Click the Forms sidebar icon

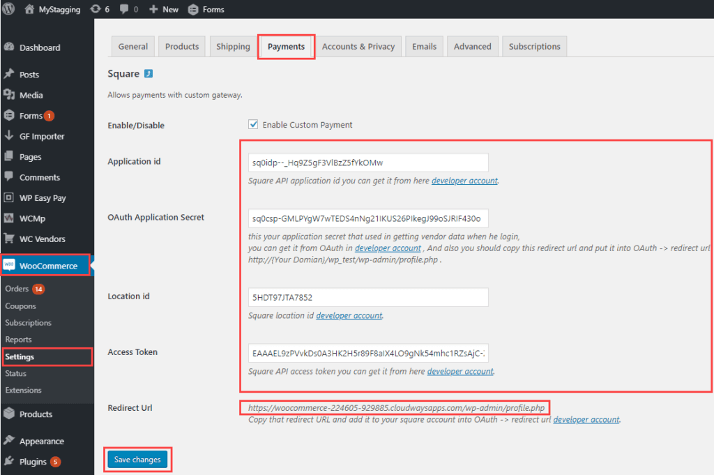click(x=8, y=115)
